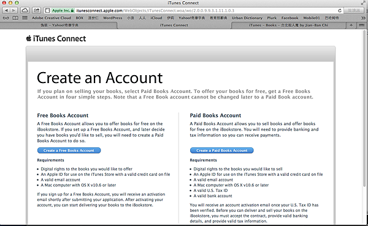Click the Reader button in the address bar
368x226 pixels.
pyautogui.click(x=353, y=10)
